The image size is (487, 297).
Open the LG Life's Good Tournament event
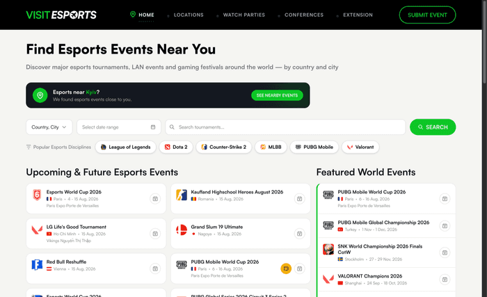click(x=76, y=227)
